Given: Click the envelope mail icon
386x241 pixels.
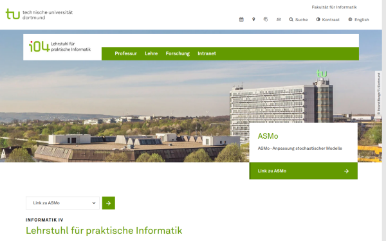Looking at the screenshot, I should (x=279, y=19).
